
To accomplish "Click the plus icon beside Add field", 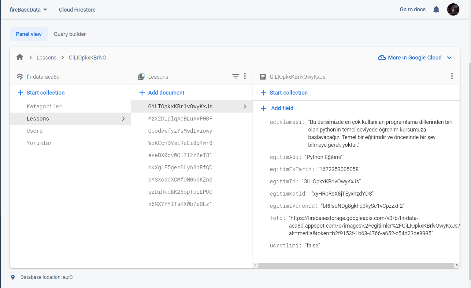I will [264, 108].
